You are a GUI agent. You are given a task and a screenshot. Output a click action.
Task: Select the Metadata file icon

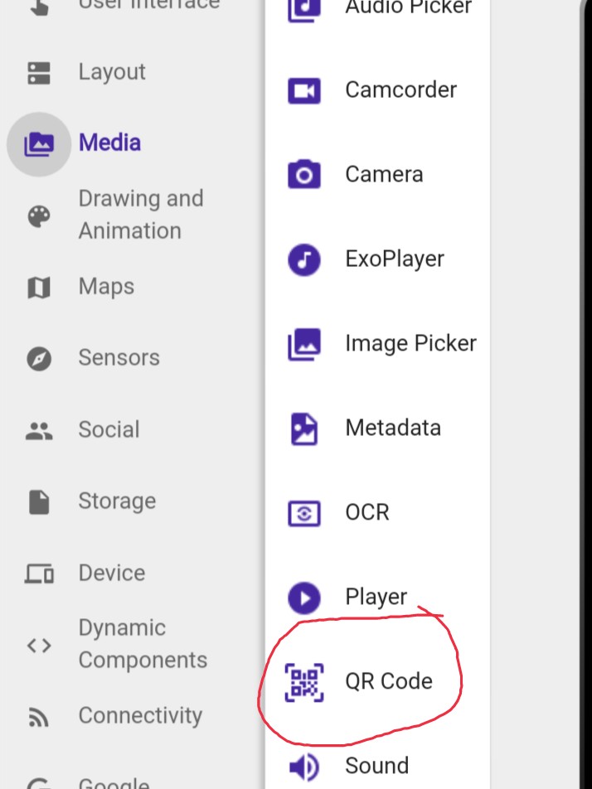pyautogui.click(x=304, y=428)
